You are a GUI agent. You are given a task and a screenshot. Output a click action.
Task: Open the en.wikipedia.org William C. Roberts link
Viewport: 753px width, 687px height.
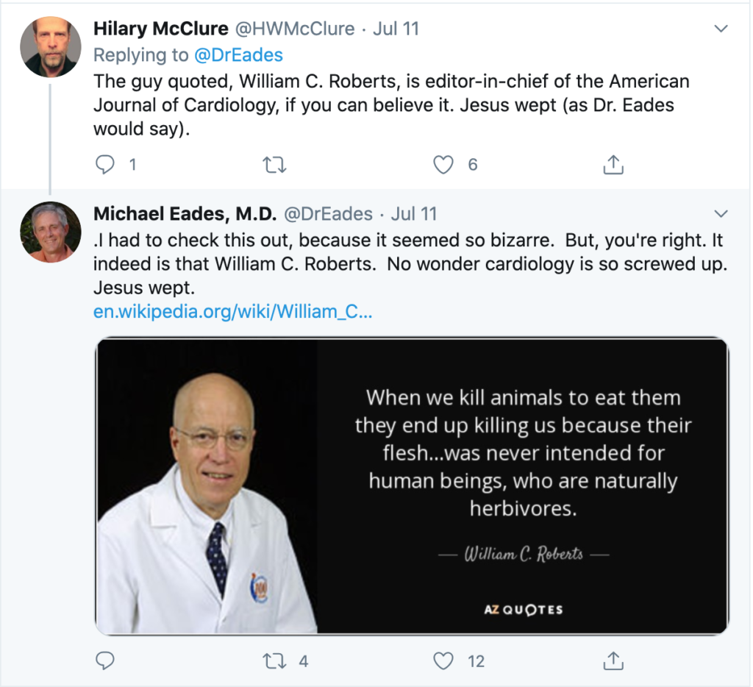(x=232, y=311)
